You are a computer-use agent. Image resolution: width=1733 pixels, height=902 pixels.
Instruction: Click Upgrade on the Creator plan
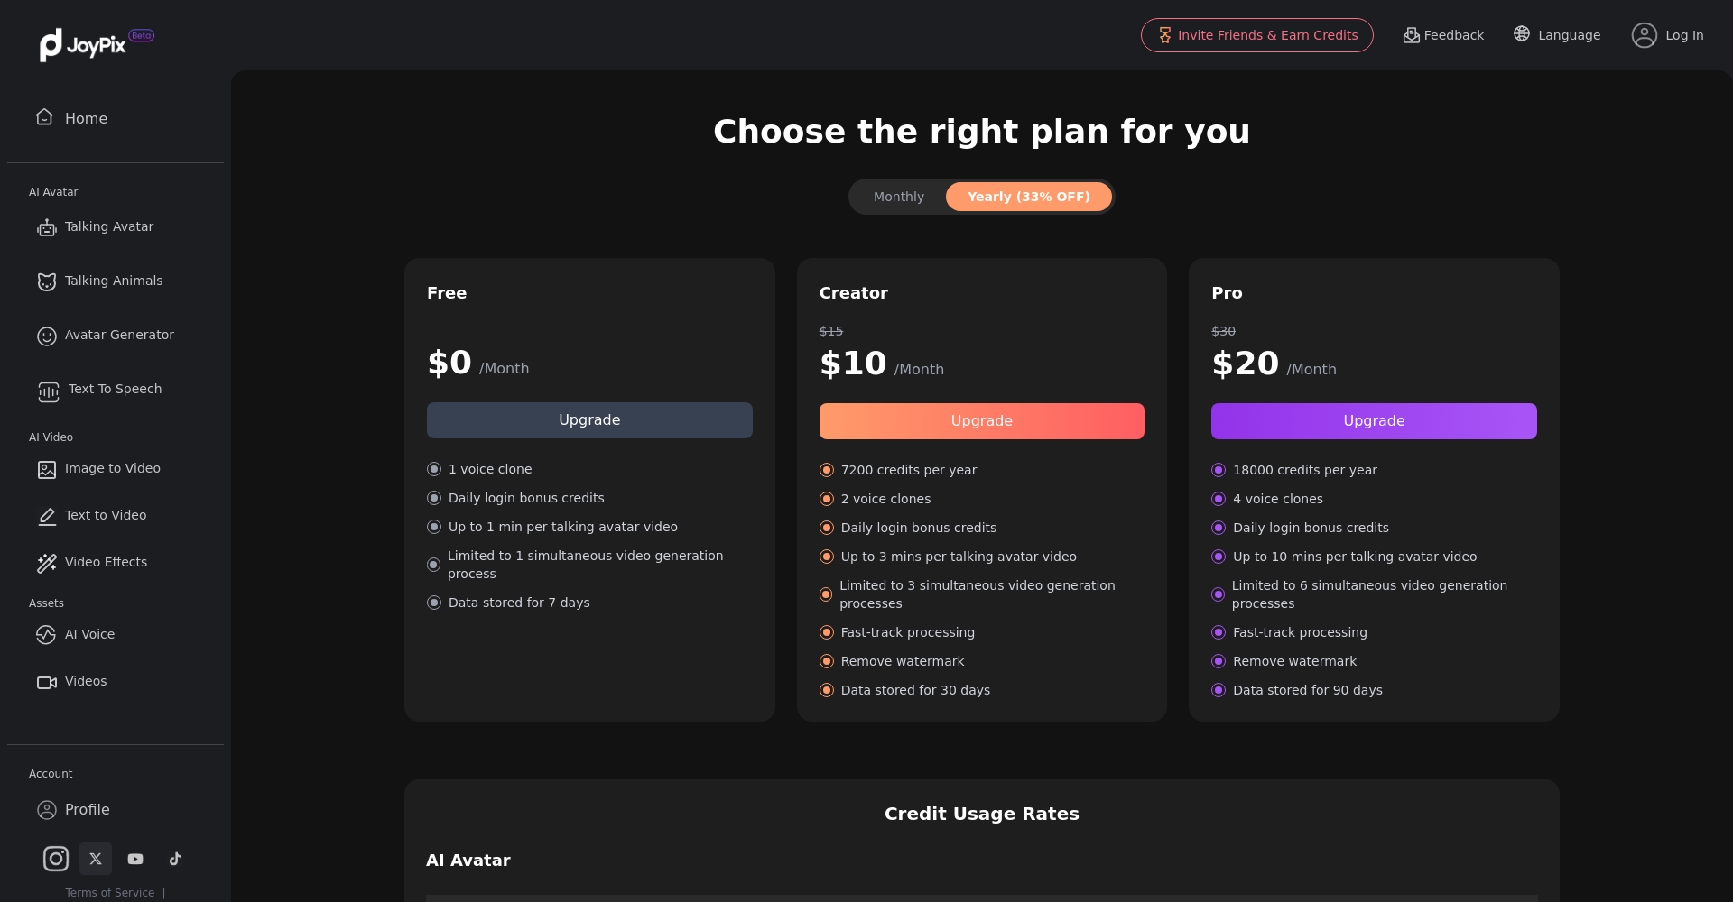pos(981,421)
